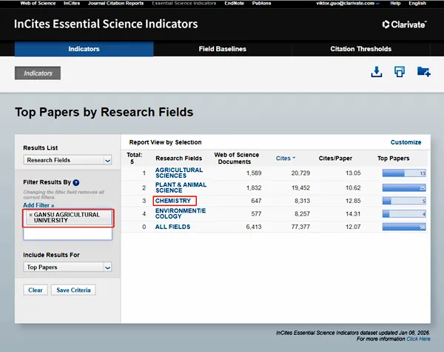Change the English language setting
This screenshot has width=444, height=352.
point(417,4)
